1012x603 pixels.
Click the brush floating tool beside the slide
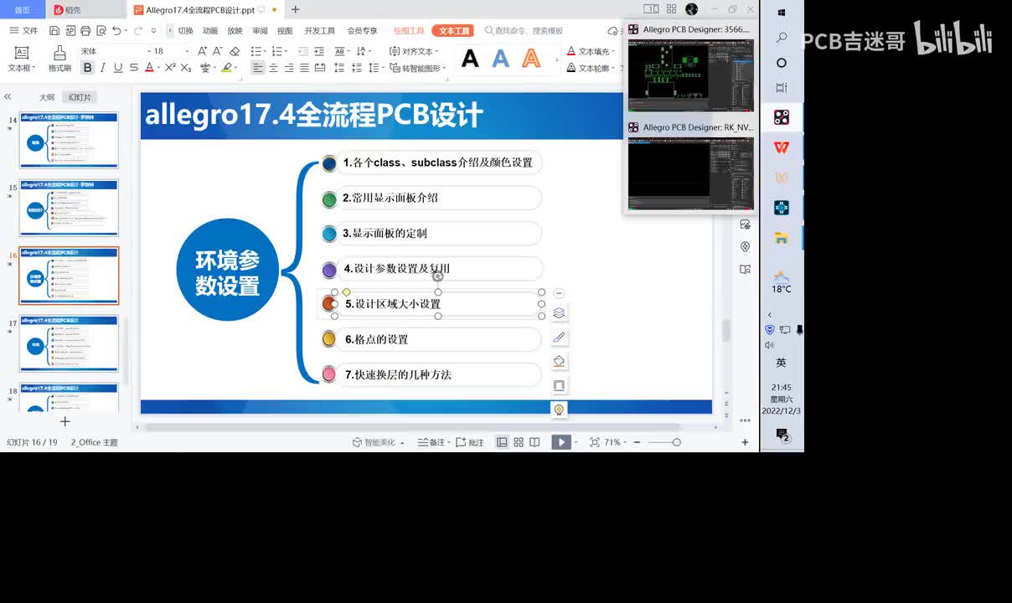(x=559, y=338)
